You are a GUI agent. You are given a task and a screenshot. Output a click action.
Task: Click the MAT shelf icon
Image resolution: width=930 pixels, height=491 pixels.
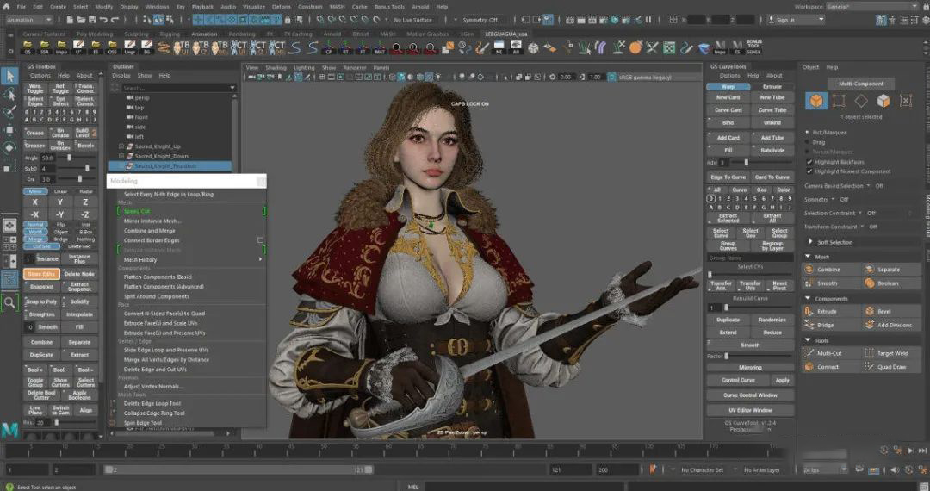click(x=380, y=47)
